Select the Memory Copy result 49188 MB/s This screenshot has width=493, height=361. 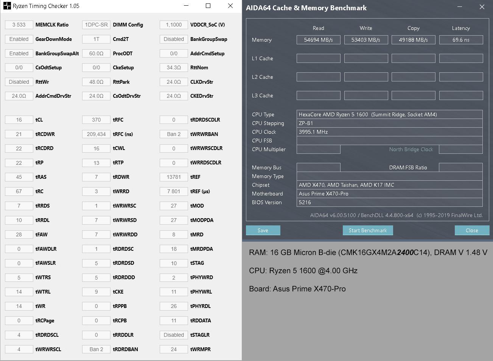click(x=414, y=40)
